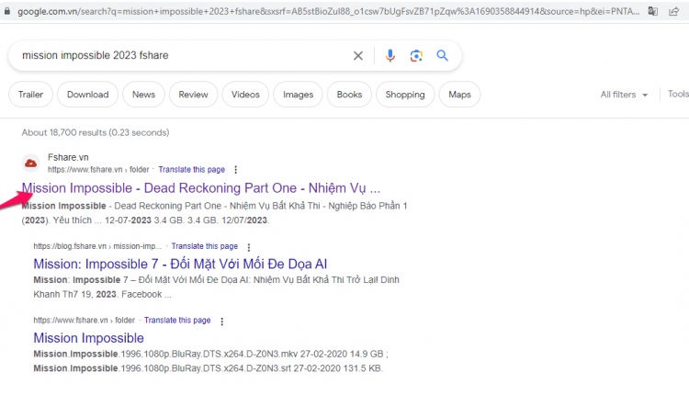Open Mission: Impossible 7 Đối Mặt result
Screen dimensions: 689x395
click(x=180, y=264)
